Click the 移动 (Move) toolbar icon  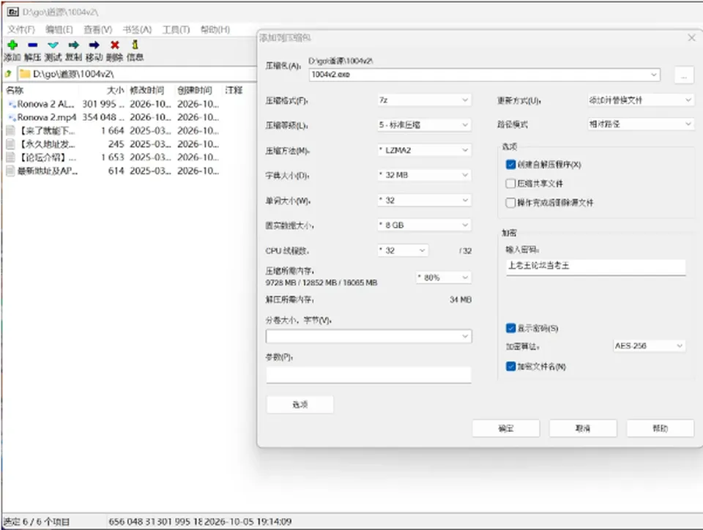pos(94,45)
